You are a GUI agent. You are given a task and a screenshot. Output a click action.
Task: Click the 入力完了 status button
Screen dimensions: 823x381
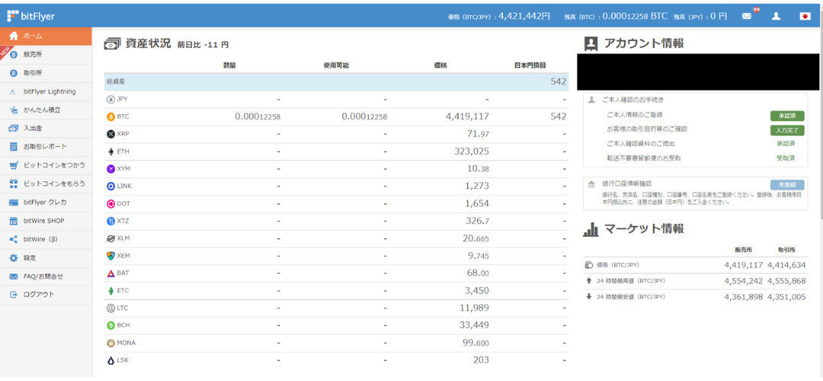pos(787,130)
